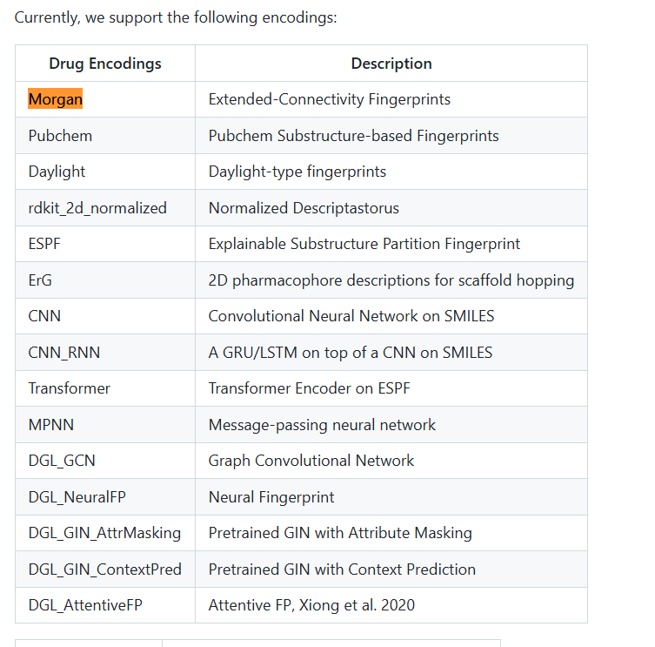655x647 pixels.
Task: Select the MPNN encoding cell
Action: point(50,425)
